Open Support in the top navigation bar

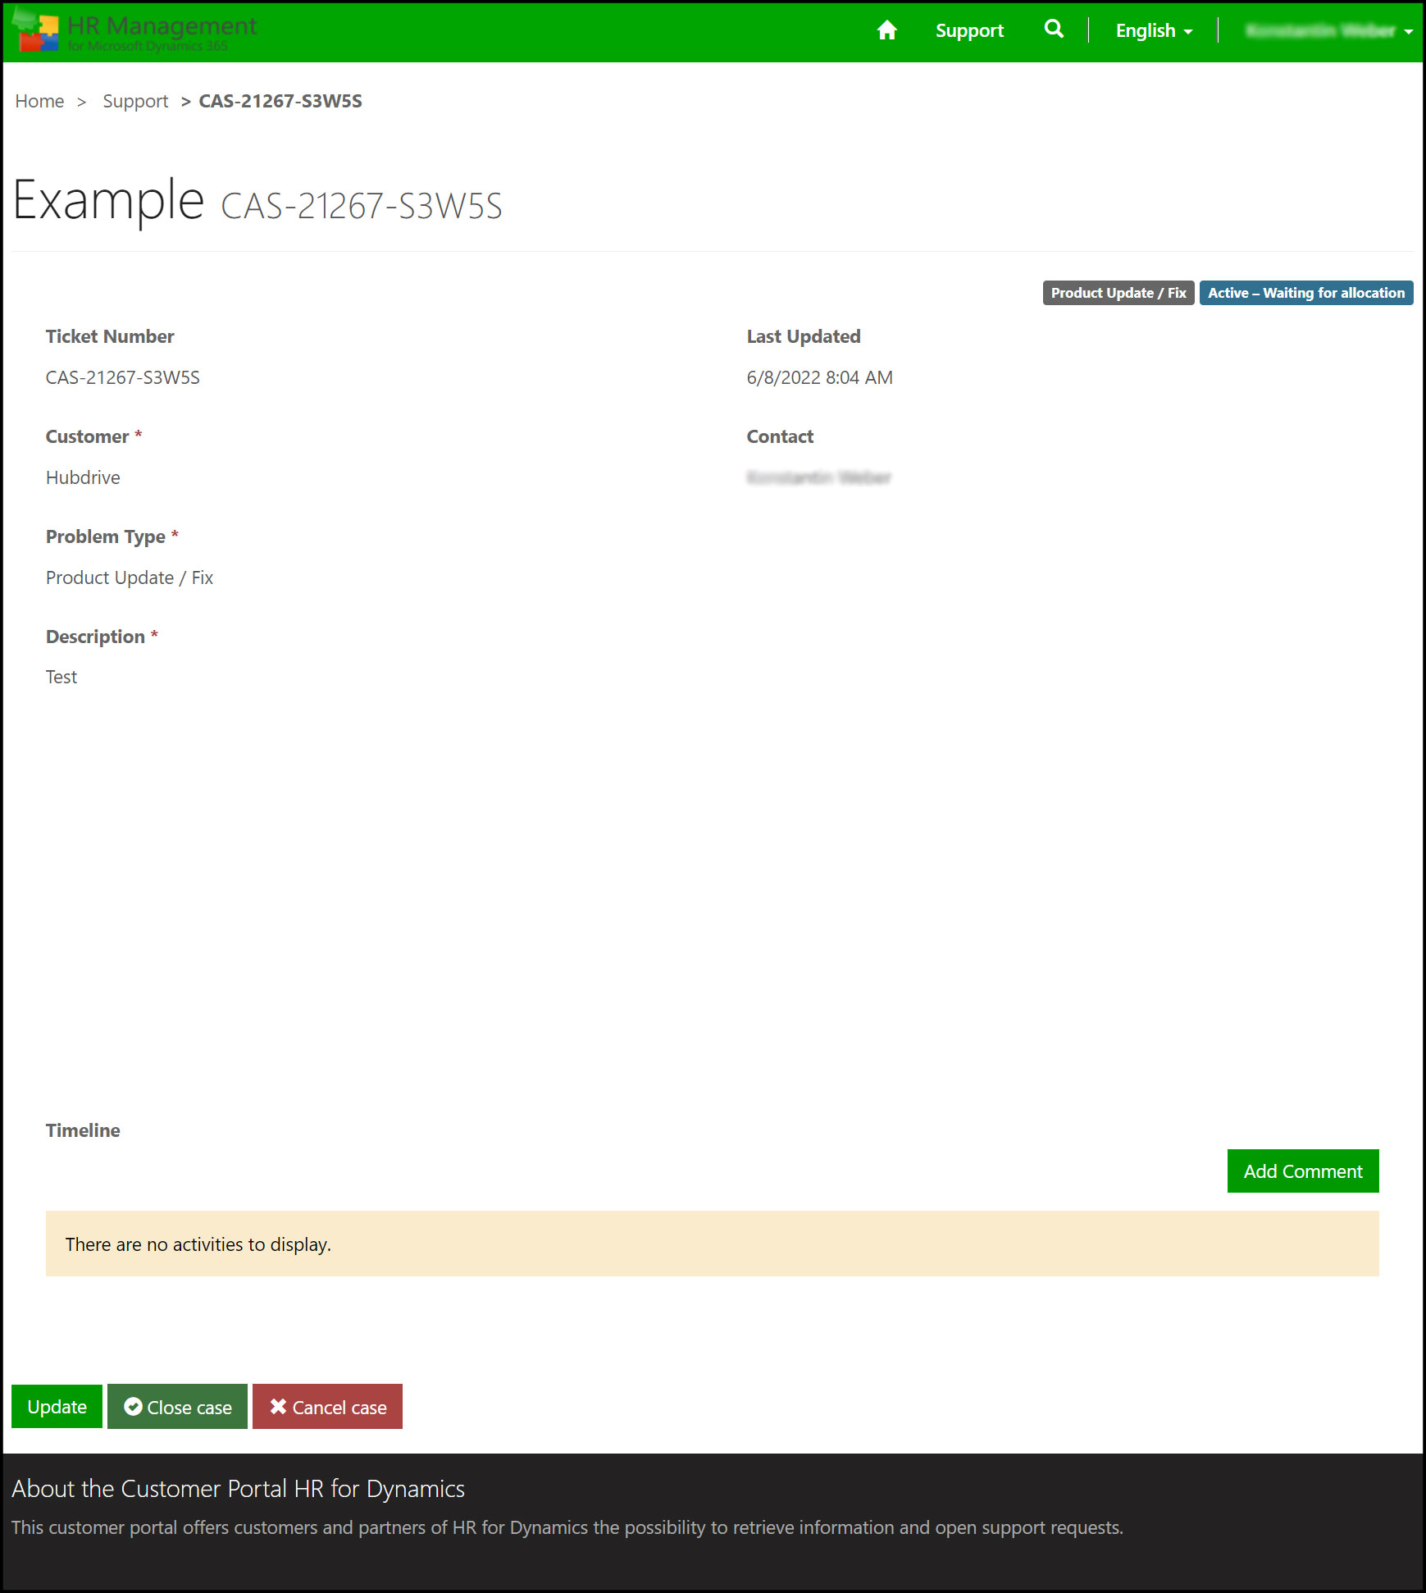click(969, 30)
